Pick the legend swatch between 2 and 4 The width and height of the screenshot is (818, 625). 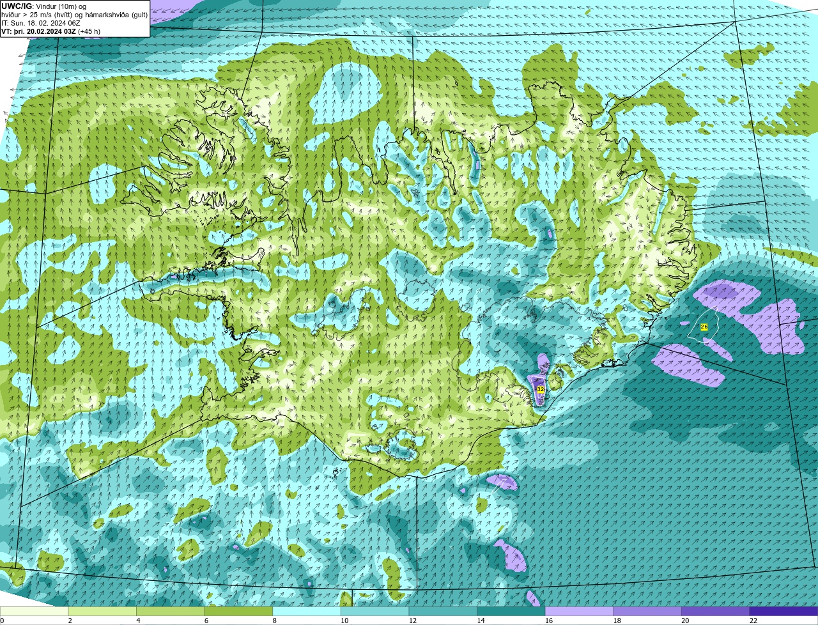coord(102,611)
